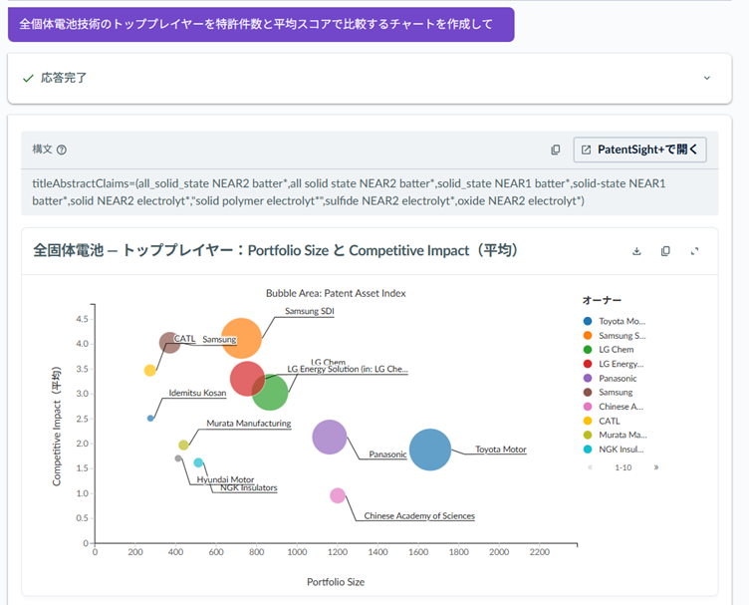Select the LG Chem green bubble

coord(273,396)
